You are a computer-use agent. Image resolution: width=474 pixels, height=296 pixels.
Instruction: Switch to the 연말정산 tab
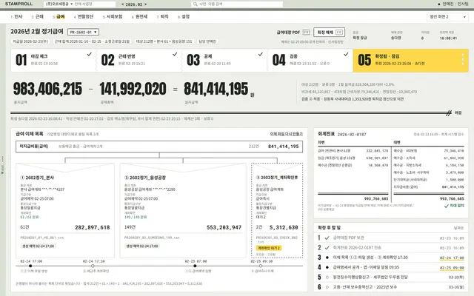pos(84,16)
